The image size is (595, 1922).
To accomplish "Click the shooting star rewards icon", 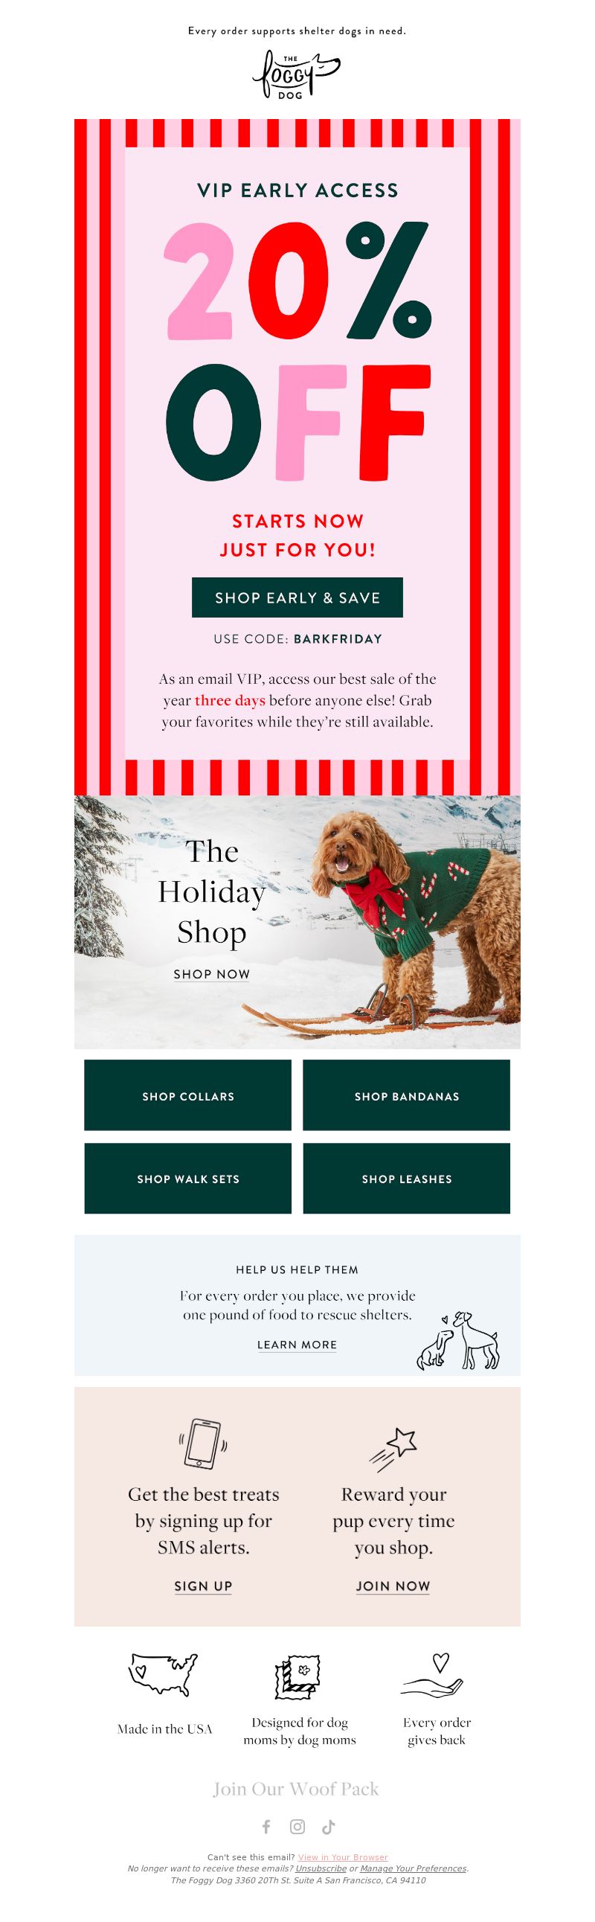I will 393,1449.
